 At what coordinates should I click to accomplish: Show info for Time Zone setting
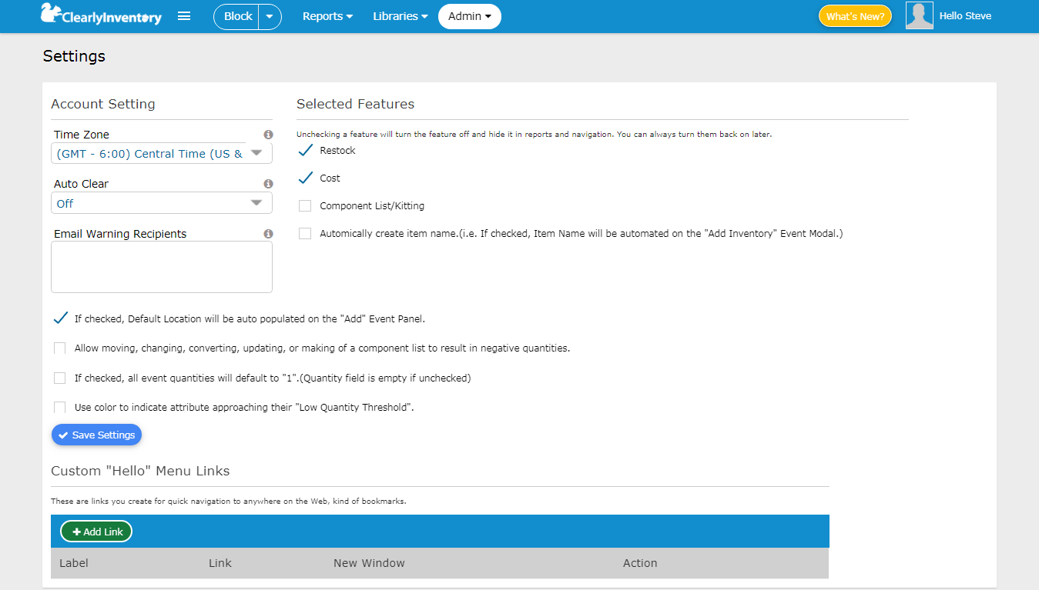[x=268, y=135]
